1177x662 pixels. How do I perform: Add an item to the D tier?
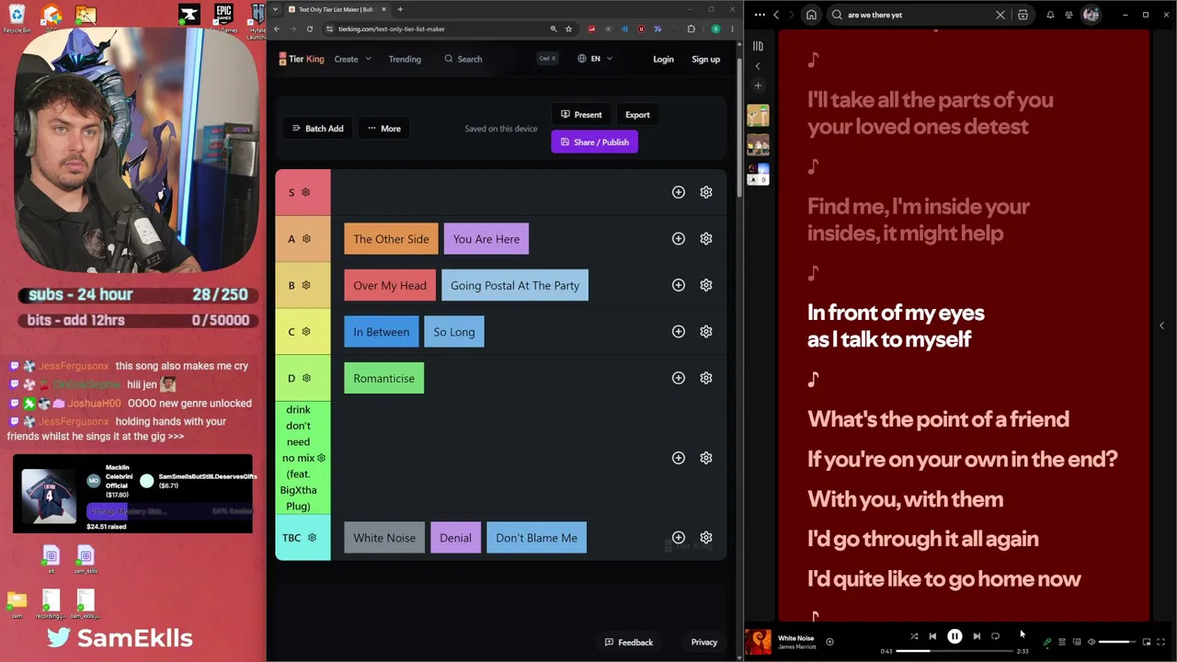point(679,378)
